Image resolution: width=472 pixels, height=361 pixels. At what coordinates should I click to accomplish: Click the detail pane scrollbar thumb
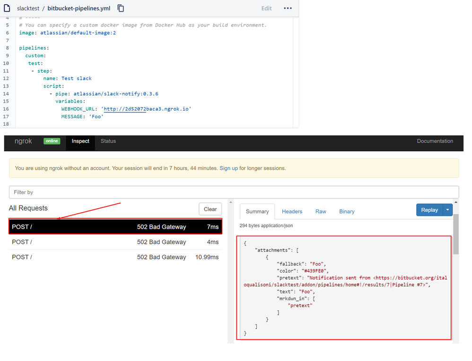(456, 234)
